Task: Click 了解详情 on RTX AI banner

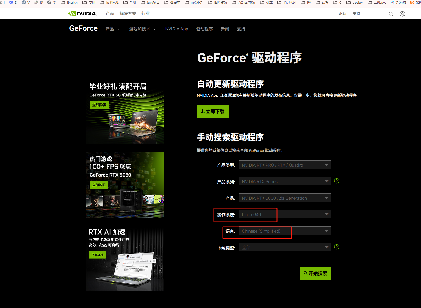Action: [x=97, y=255]
